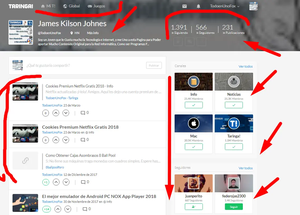300x215 pixels.
Task: Click the user avatar in top bar
Action: tap(254, 6)
